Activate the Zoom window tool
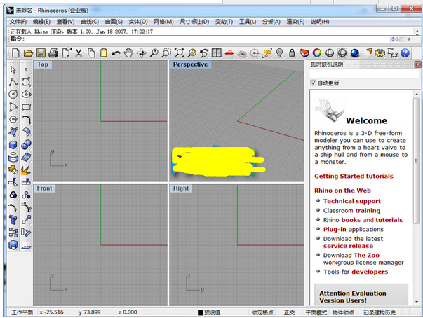The height and width of the screenshot is (318, 423). 166,53
